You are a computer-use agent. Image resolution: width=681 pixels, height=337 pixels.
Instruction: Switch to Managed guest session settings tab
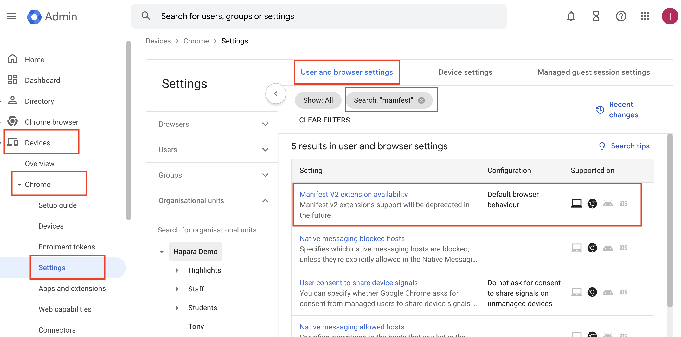pyautogui.click(x=594, y=72)
